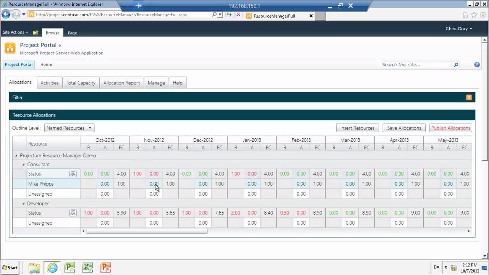Open the browser Home icon
Image resolution: width=489 pixels, height=275 pixels.
(x=465, y=15)
